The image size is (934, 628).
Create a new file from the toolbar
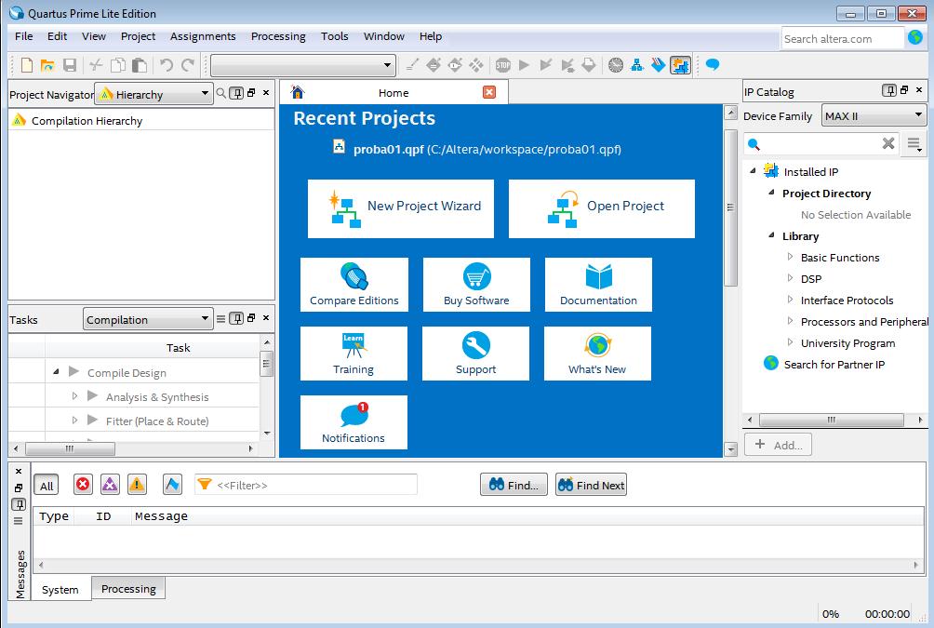coord(27,65)
